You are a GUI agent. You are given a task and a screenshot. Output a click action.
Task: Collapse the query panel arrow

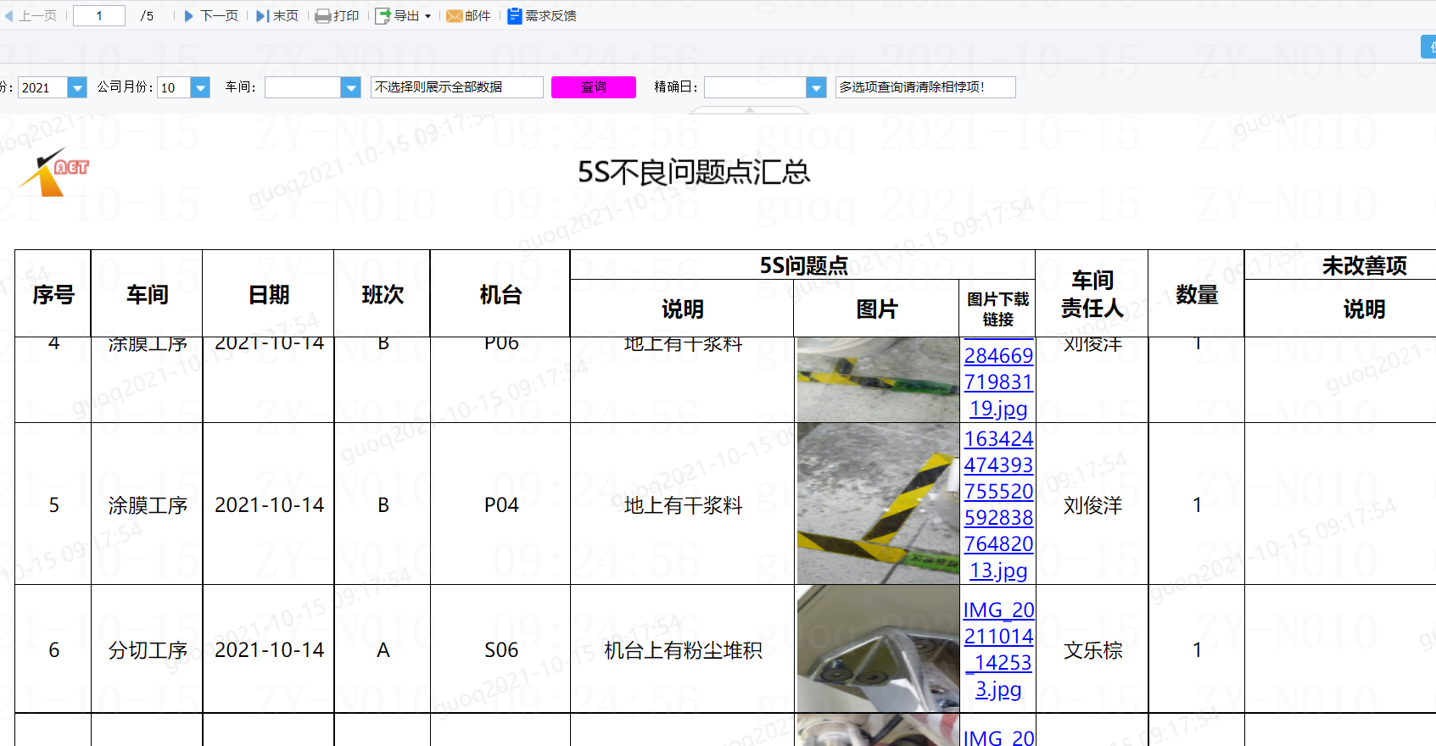[750, 110]
